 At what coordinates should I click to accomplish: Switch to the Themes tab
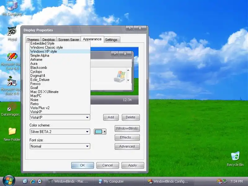[33, 40]
